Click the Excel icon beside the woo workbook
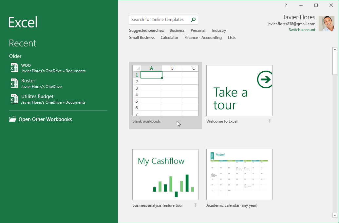Viewport: 339px width, 223px height. pos(14,67)
